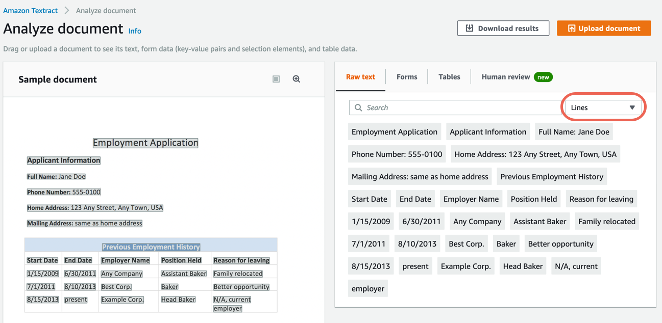Click the 'Example Corp.' cell in the document table
This screenshot has height=323, width=662.
(x=122, y=300)
